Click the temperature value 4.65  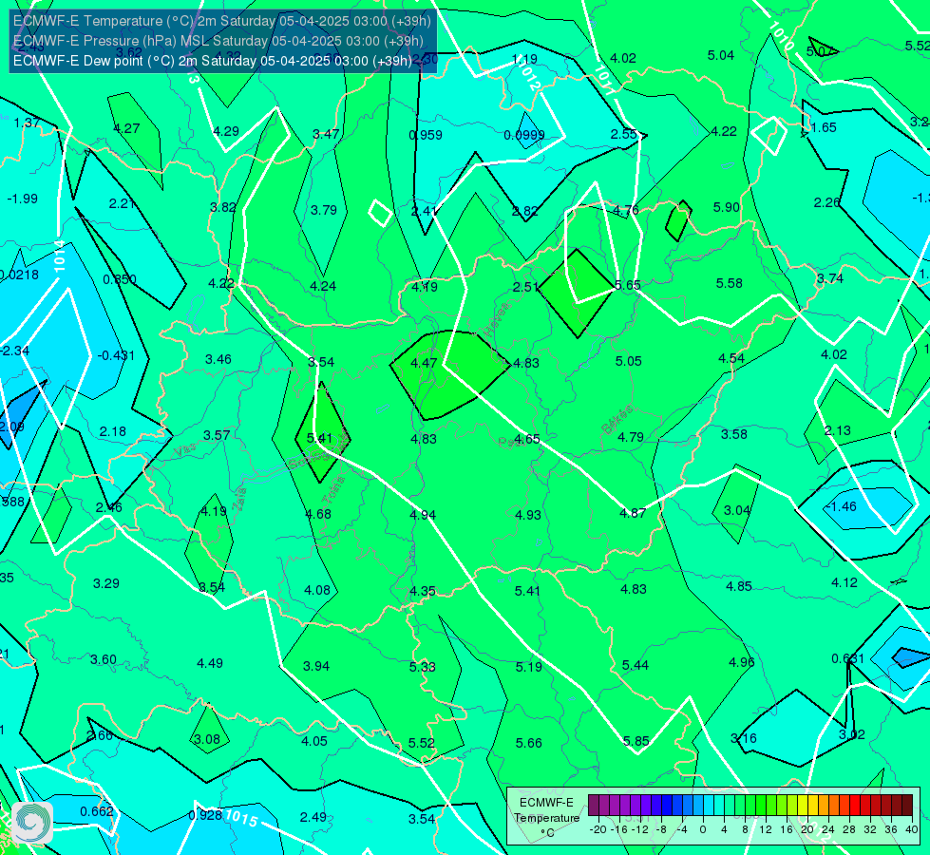tap(526, 439)
